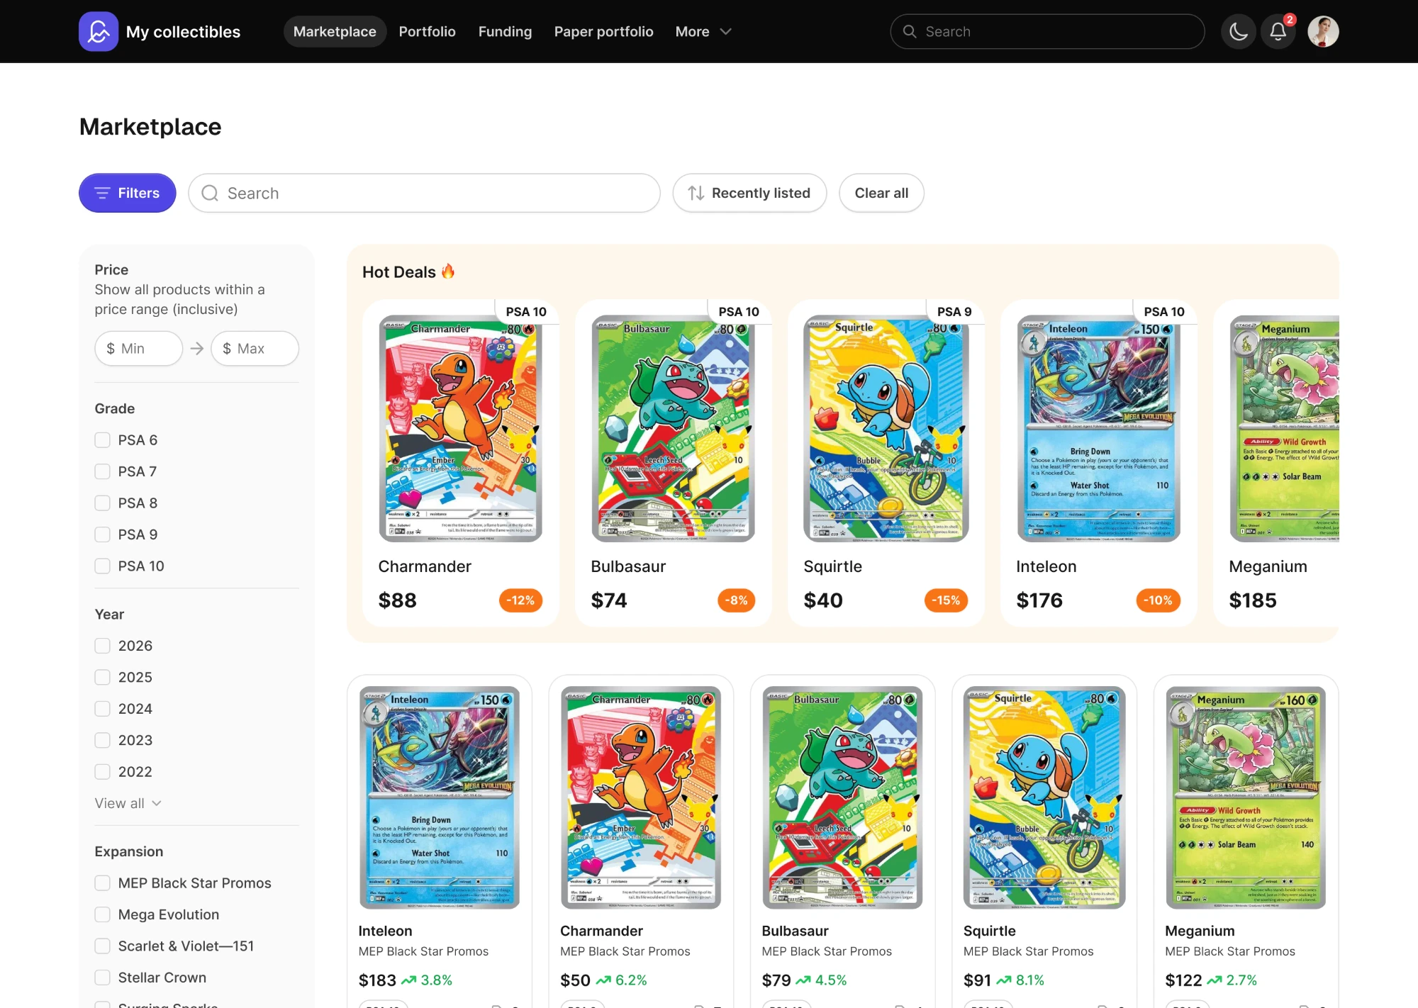This screenshot has width=1418, height=1008.
Task: Check the PSA 8 grade filter
Action: click(103, 503)
